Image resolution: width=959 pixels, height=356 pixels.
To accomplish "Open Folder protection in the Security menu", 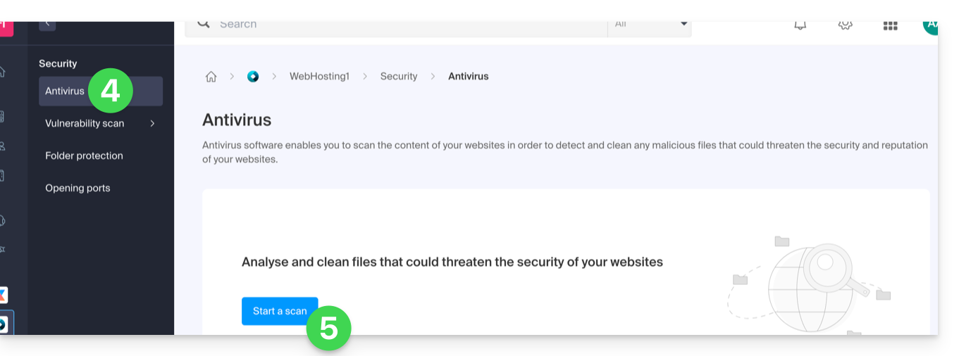I will tap(84, 156).
